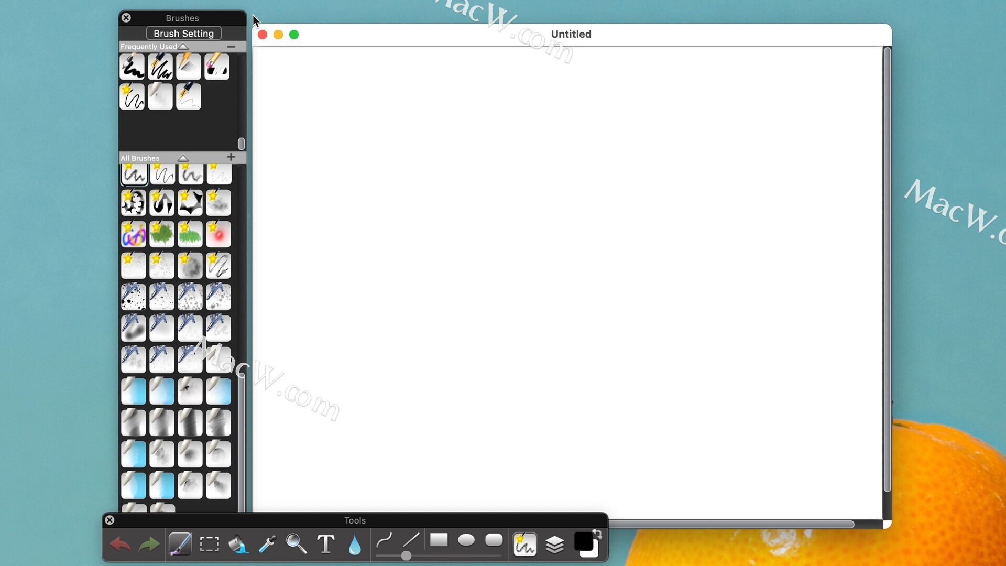Open Brush Setting
Screen dimensions: 1006x566
[183, 34]
